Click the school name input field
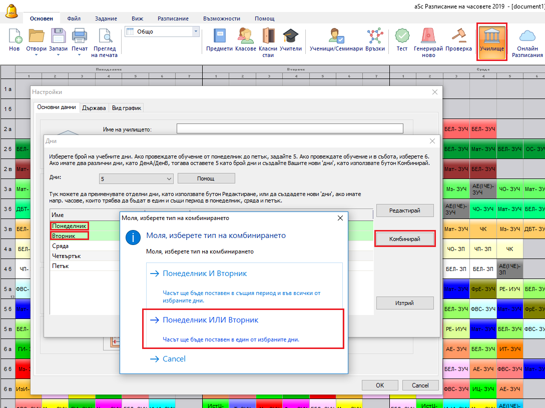The image size is (545, 408). pos(293,129)
